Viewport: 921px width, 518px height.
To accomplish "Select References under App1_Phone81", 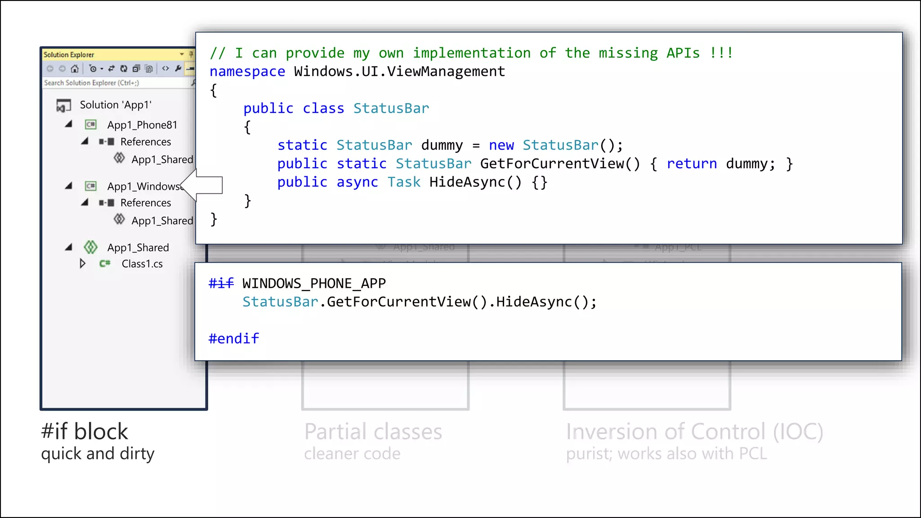I will pos(146,142).
